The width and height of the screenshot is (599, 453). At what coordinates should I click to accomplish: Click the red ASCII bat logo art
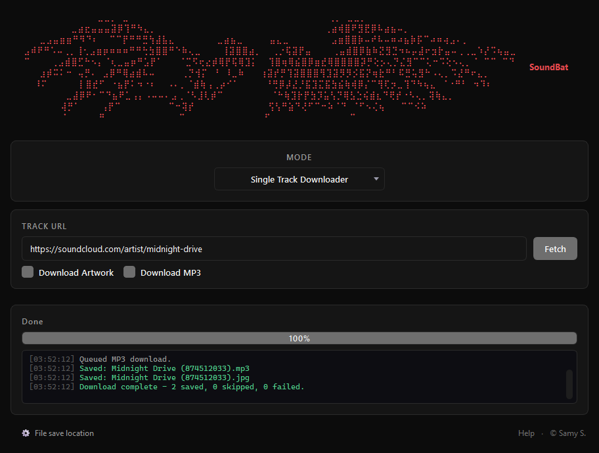point(270,68)
